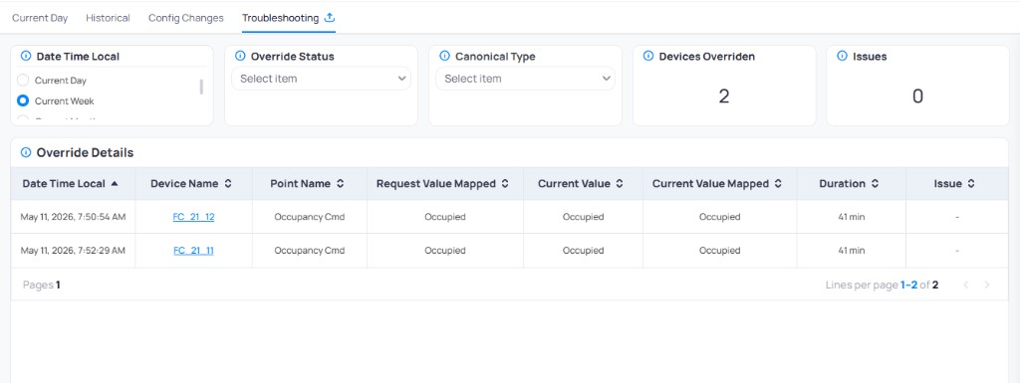Click 41 min duration in FC_21_12 row
Viewport: 1020px width, 383px height.
click(x=852, y=217)
